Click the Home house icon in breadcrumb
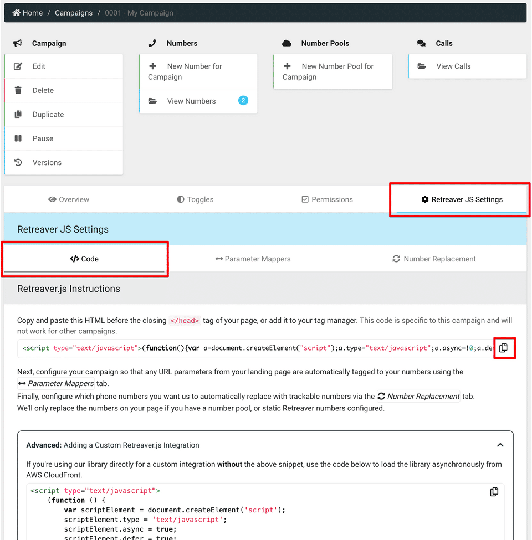Image resolution: width=532 pixels, height=540 pixels. click(16, 13)
